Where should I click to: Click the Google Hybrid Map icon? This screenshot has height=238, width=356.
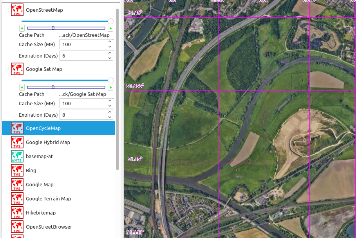pyautogui.click(x=17, y=142)
